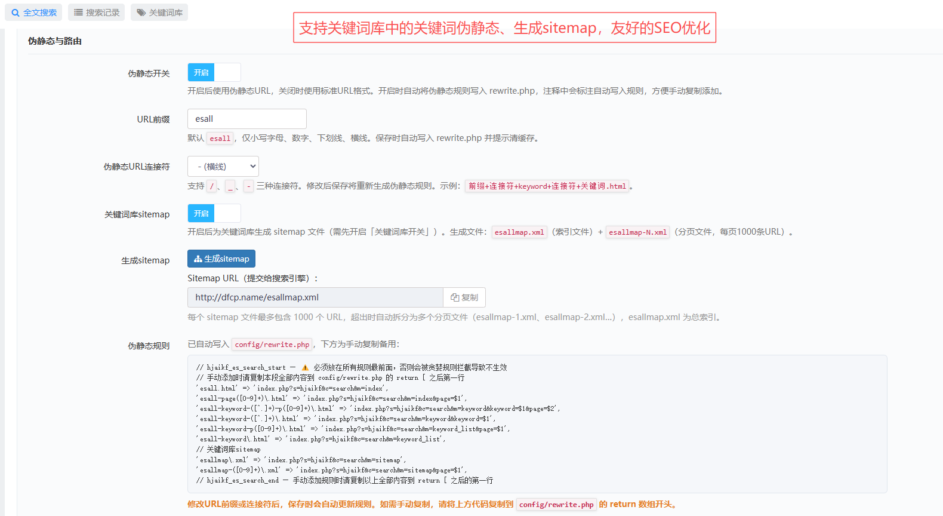
Task: Click the '前缀+连接符+keyword+连接符+关键词.html' example tag
Action: point(547,186)
